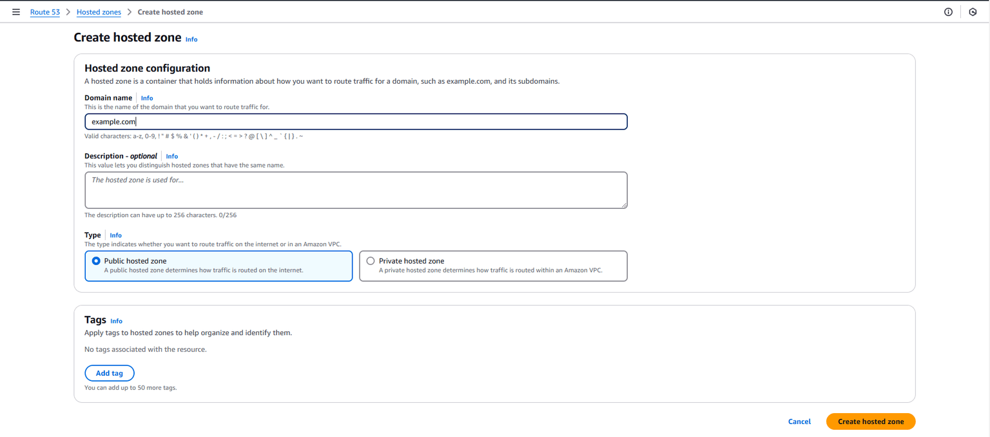Click inside the Description text area
The width and height of the screenshot is (990, 437).
(356, 190)
